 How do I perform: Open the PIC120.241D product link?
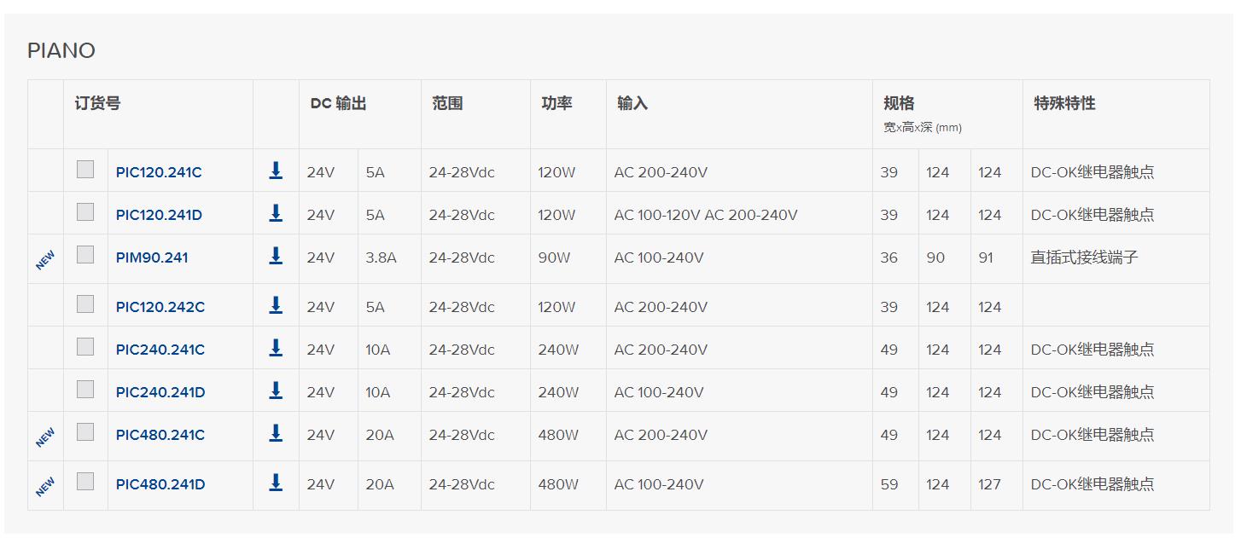pos(159,215)
